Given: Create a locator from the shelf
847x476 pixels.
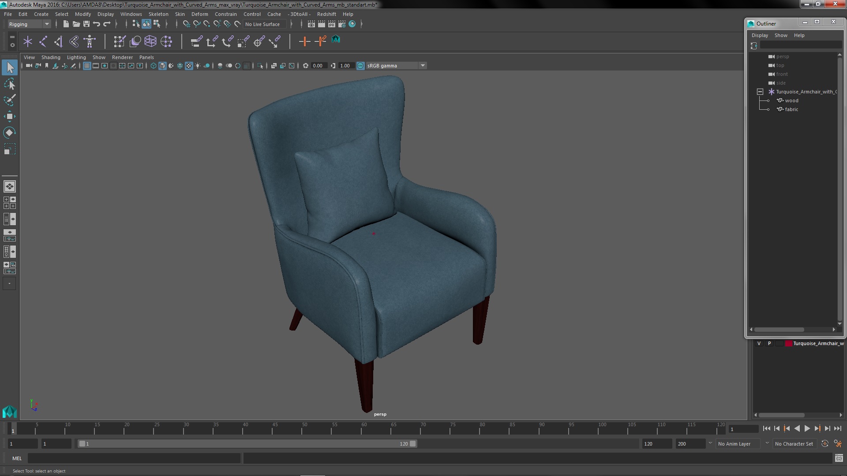Looking at the screenshot, I should click(28, 42).
